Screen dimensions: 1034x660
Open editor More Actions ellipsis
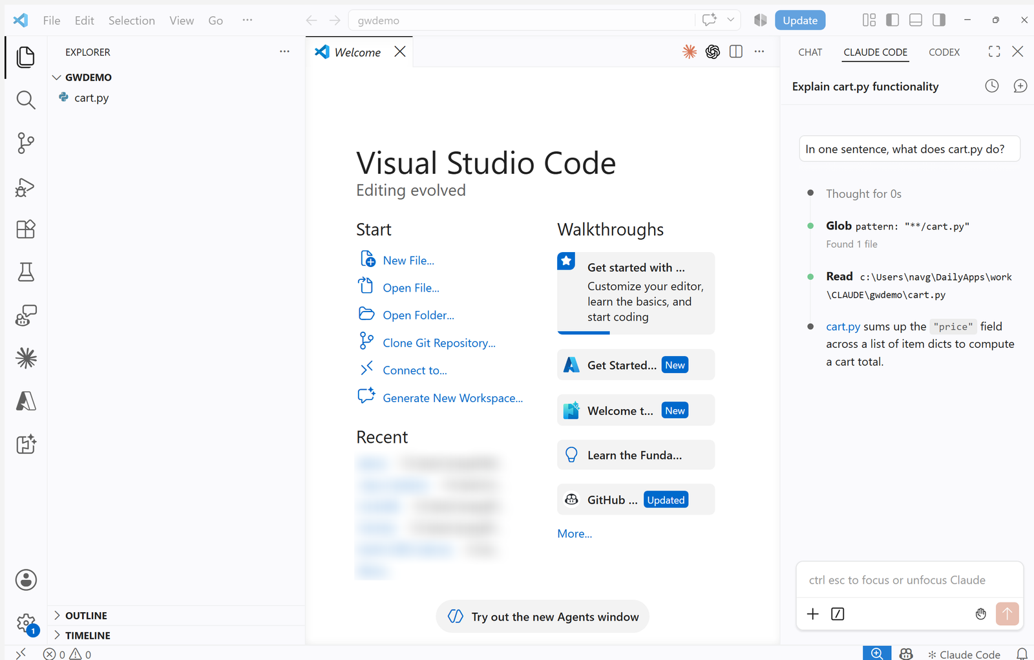click(x=759, y=52)
